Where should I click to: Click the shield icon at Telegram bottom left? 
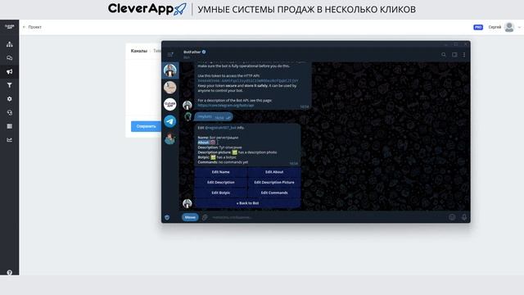pyautogui.click(x=167, y=217)
